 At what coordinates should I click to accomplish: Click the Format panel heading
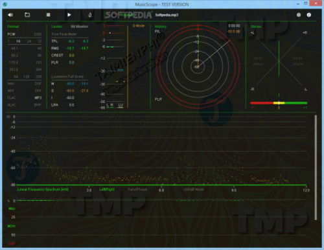coord(13,27)
